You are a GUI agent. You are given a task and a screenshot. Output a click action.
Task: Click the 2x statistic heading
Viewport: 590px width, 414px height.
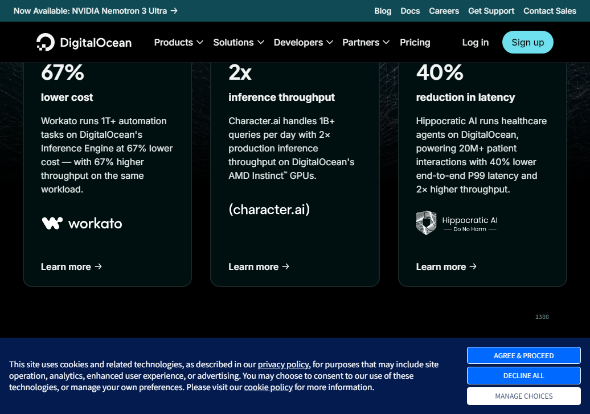point(240,72)
